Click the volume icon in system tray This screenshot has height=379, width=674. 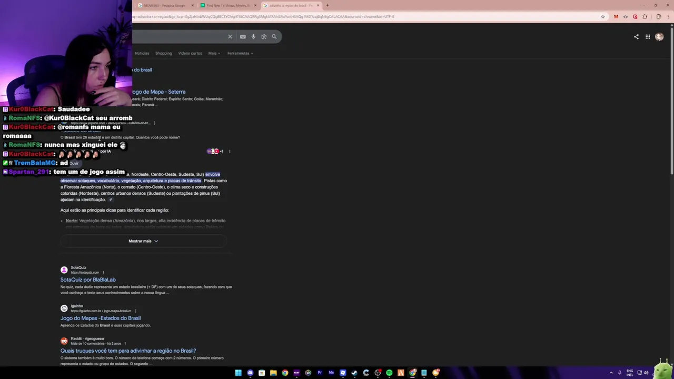tap(646, 373)
